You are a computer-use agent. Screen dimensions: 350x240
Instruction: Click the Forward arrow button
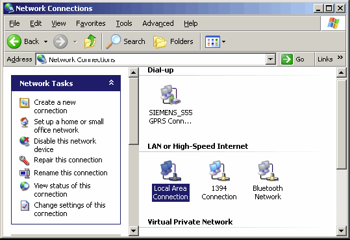pyautogui.click(x=60, y=41)
